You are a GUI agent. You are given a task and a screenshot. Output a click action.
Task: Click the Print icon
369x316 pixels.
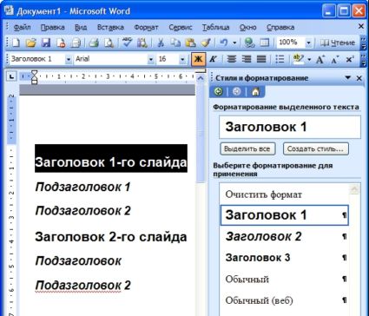94,43
